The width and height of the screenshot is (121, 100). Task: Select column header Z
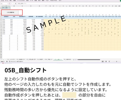click(113, 6)
